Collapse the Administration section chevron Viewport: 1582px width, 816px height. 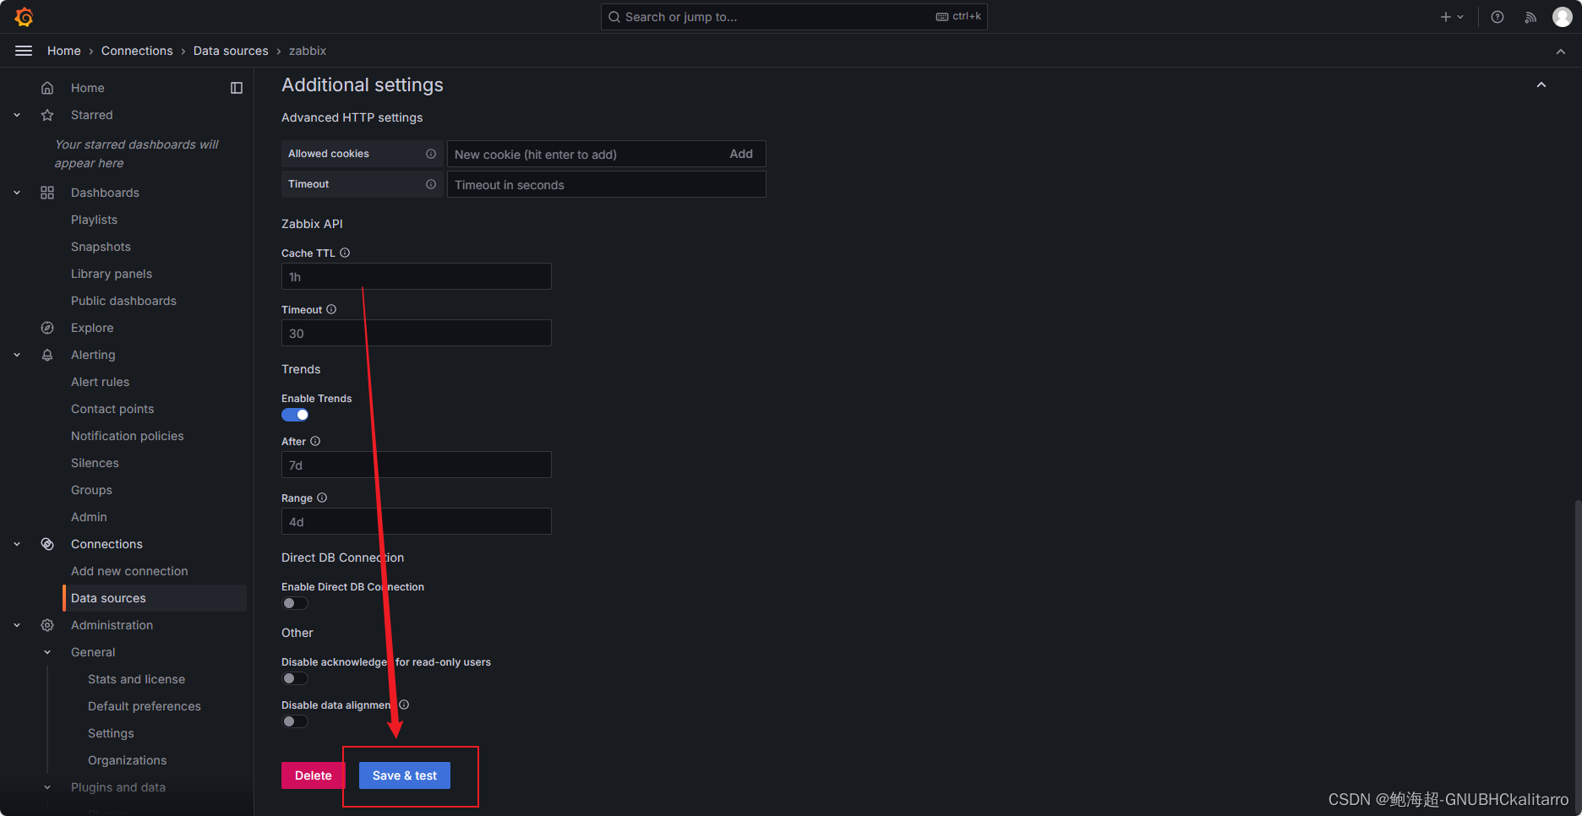17,625
